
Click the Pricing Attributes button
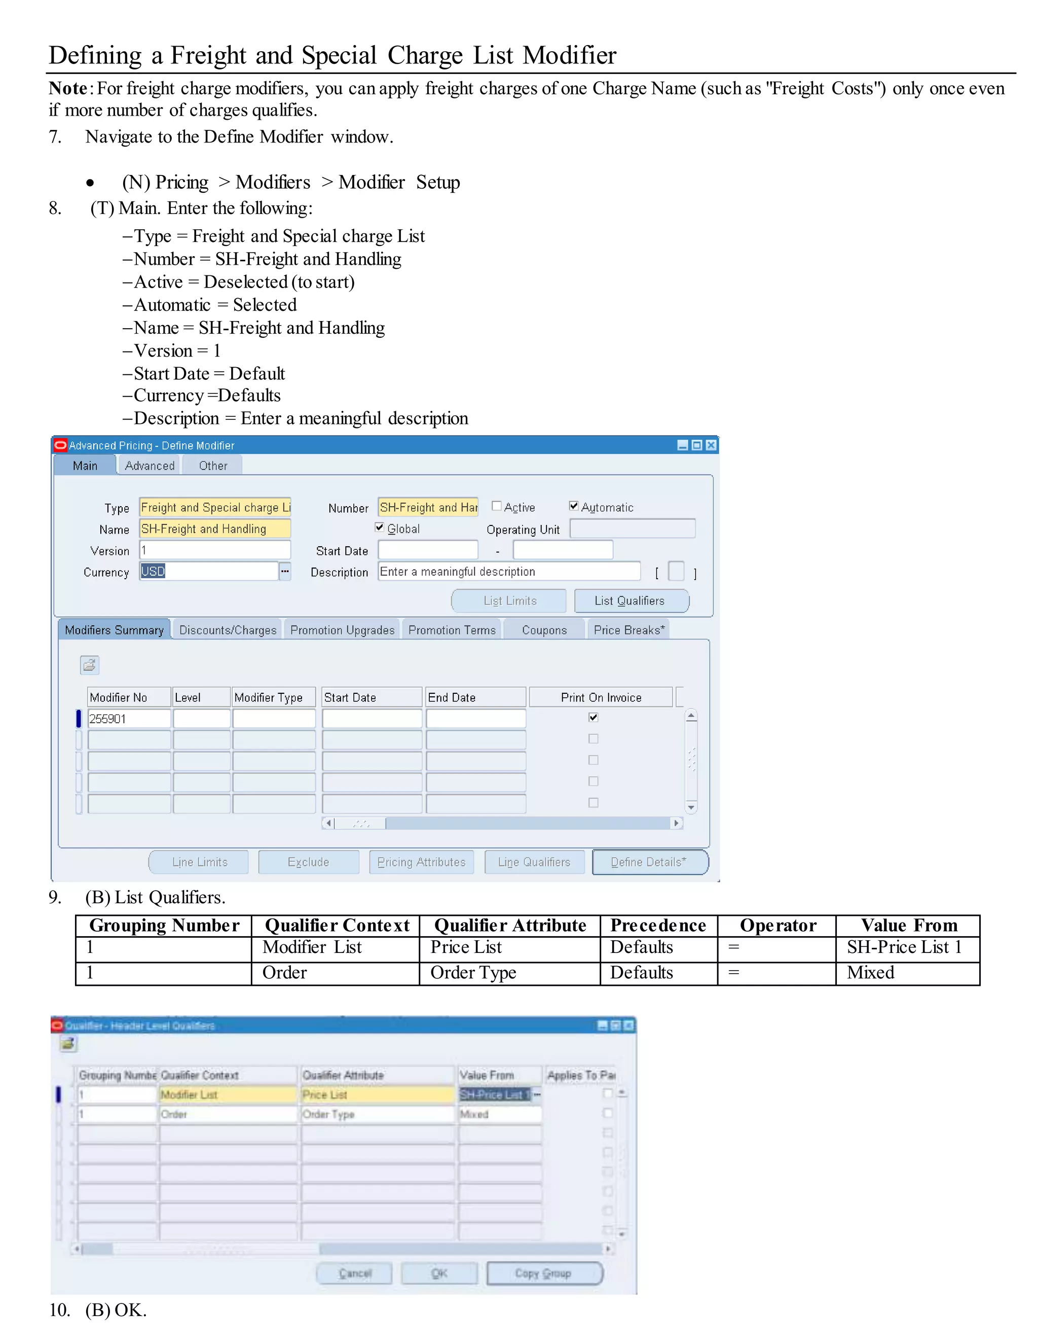(421, 862)
